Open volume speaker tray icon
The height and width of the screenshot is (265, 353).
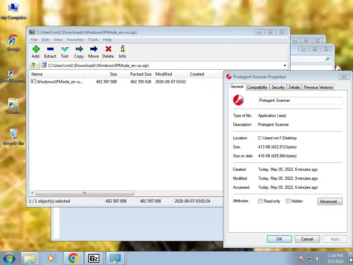coord(318,259)
